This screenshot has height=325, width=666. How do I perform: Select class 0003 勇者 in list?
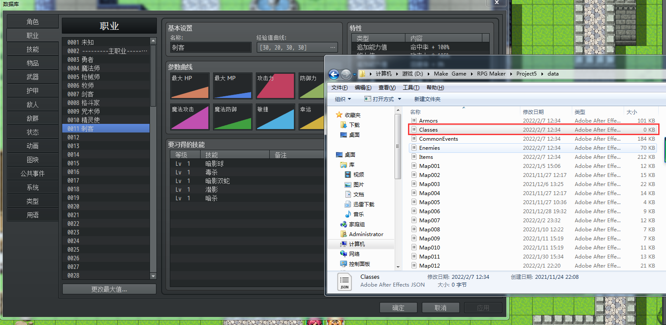(106, 60)
